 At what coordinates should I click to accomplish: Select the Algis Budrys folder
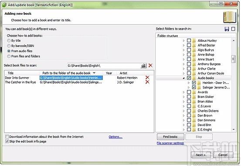(x=206, y=50)
